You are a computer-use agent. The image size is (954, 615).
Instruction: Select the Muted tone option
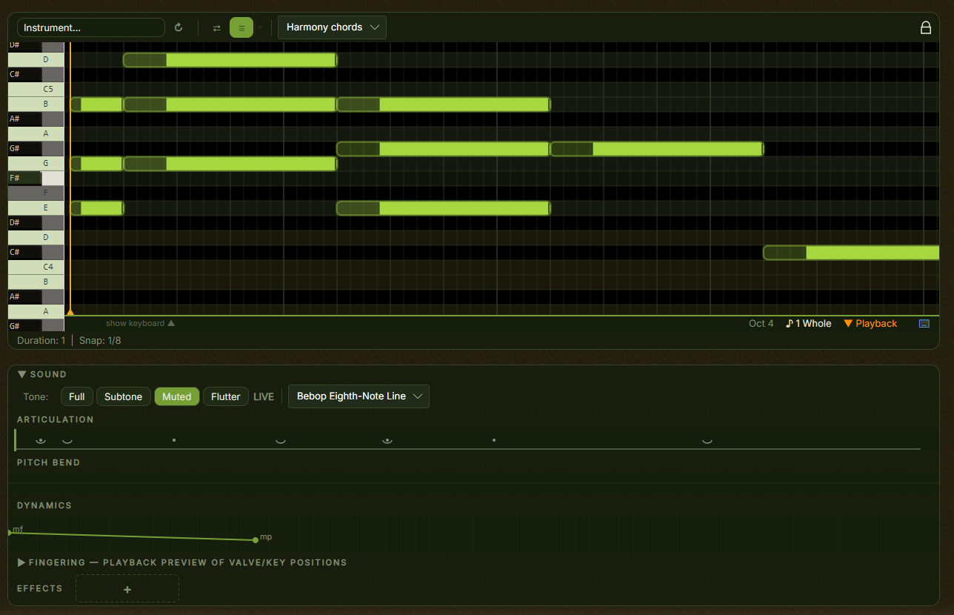(x=177, y=396)
